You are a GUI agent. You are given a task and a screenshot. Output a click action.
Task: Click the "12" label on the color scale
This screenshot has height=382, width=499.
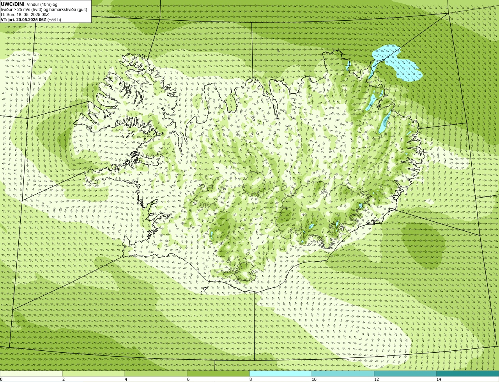pyautogui.click(x=376, y=379)
